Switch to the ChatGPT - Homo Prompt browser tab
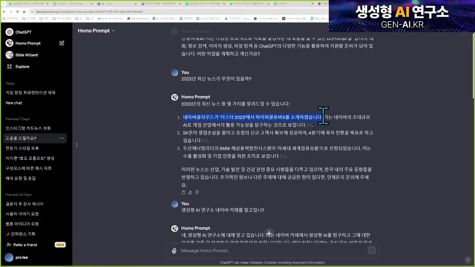This screenshot has width=475, height=267. 73,4
